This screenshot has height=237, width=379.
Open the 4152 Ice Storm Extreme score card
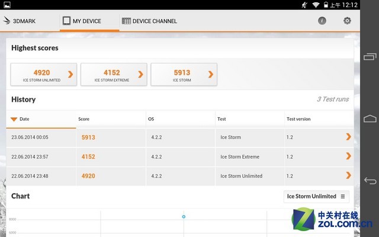(114, 75)
